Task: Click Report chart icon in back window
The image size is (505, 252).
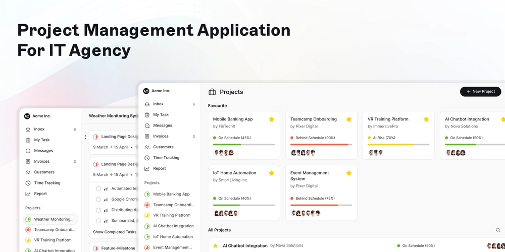Action: 28,194
